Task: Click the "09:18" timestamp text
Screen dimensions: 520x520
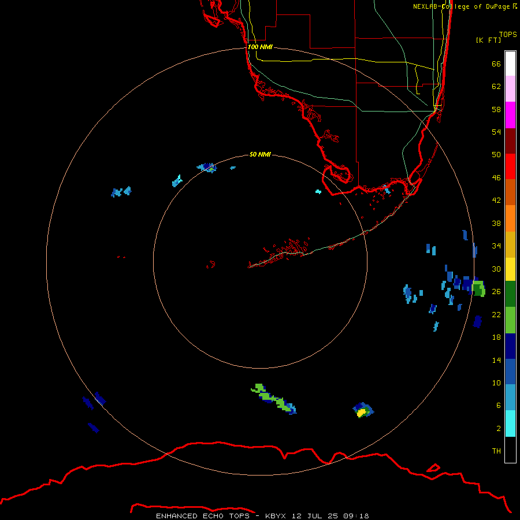Action: (356, 516)
